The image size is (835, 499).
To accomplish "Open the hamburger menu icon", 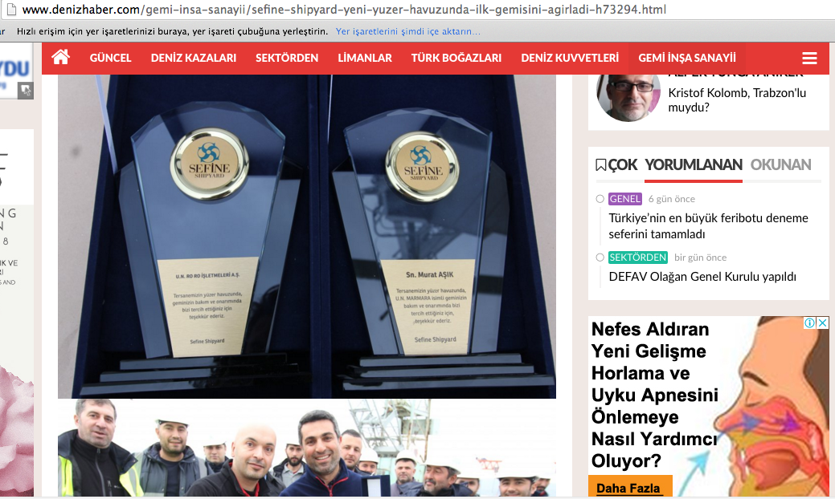I will [x=809, y=58].
